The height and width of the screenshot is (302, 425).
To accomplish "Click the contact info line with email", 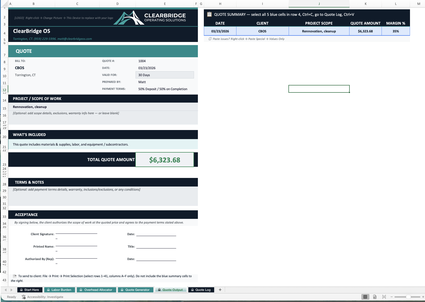I will point(53,39).
